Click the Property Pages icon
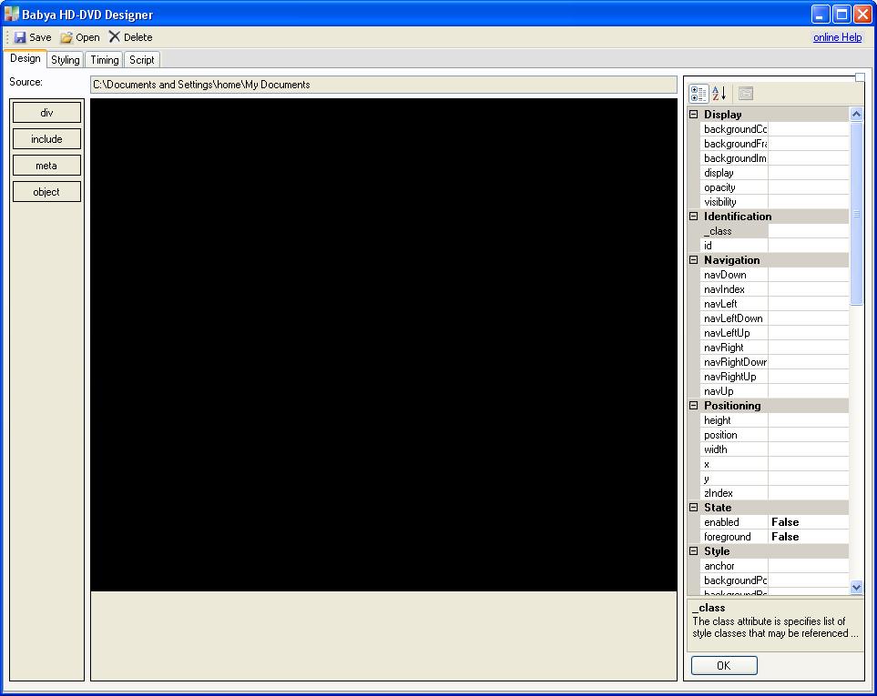 tap(746, 94)
